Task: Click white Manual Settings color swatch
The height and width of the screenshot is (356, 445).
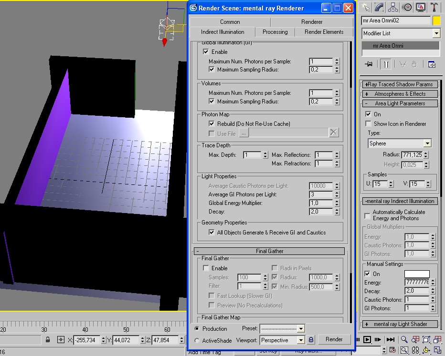Action: [417, 274]
